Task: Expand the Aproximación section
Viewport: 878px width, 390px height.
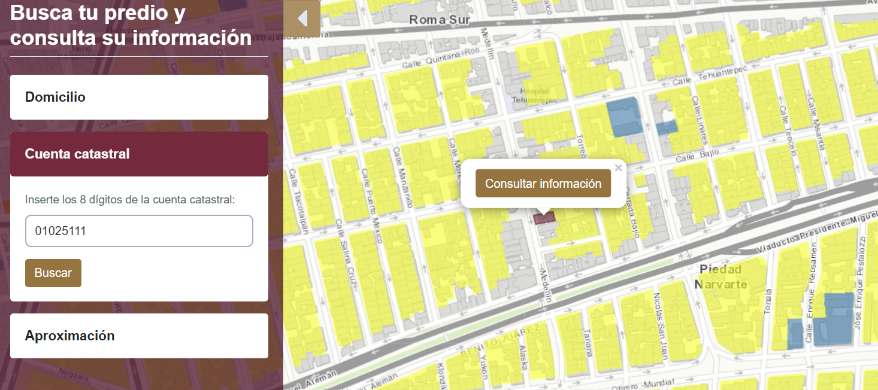Action: point(139,336)
